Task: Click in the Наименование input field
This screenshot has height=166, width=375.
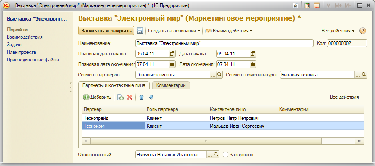Action: click(224, 43)
